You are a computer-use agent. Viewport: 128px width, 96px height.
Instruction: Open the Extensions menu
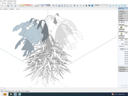pos(10,3)
